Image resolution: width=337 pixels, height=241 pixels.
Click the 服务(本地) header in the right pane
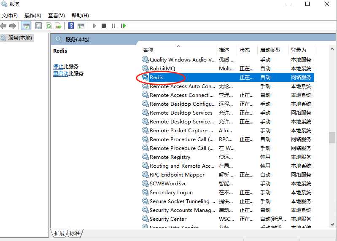pos(77,40)
